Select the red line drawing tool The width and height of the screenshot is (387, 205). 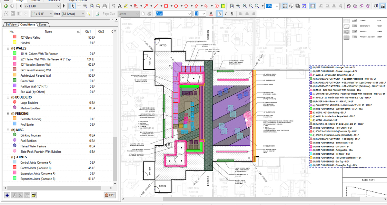pyautogui.click(x=156, y=6)
